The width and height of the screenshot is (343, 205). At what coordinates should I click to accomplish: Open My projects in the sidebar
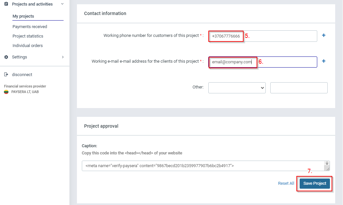[x=23, y=16]
